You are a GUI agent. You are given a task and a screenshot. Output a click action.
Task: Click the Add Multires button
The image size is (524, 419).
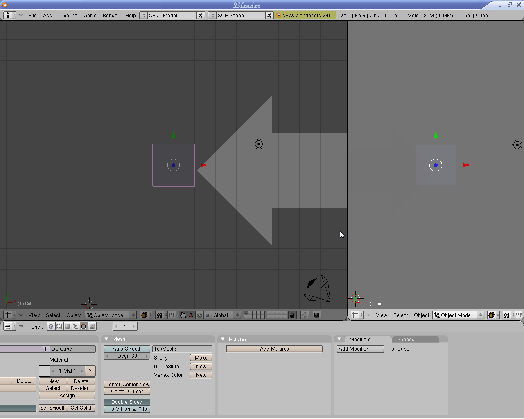(x=274, y=349)
